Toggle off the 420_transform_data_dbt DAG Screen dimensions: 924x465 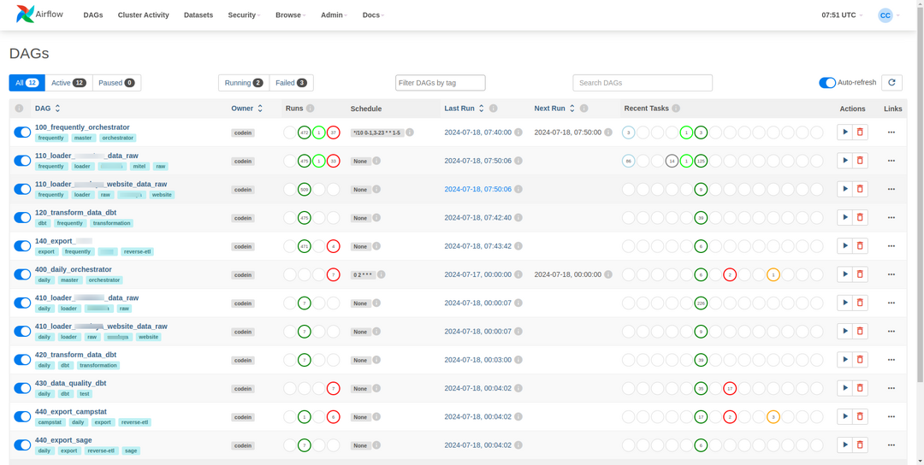22,360
